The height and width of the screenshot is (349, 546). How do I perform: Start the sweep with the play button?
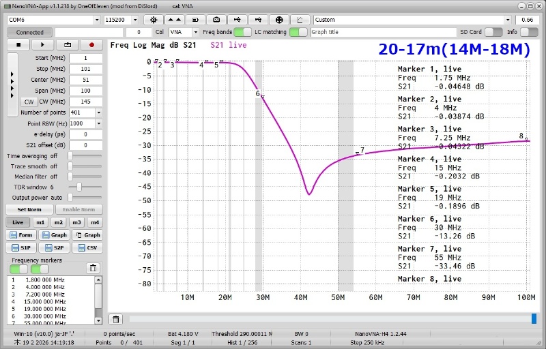click(x=42, y=45)
